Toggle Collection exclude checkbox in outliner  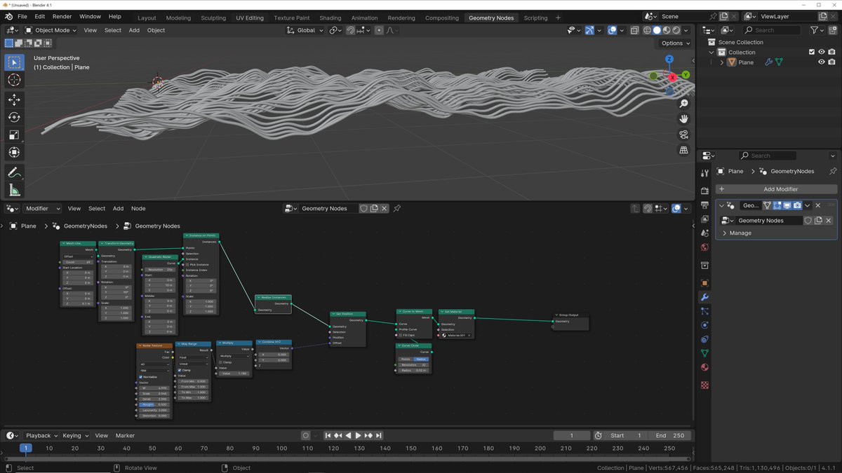tap(812, 52)
